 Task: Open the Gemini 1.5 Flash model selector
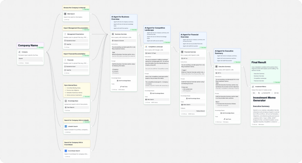point(157,53)
